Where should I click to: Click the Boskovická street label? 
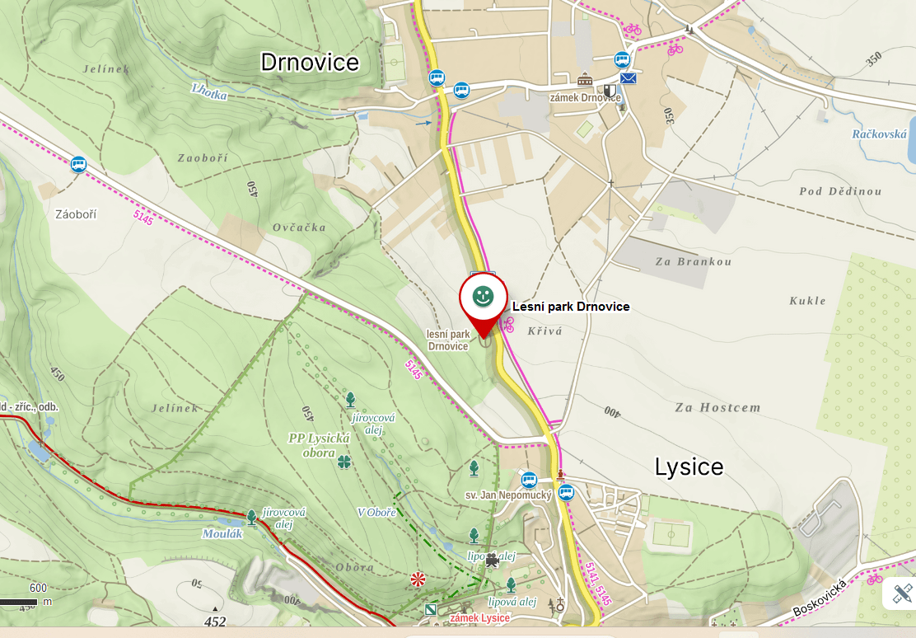[x=820, y=598]
